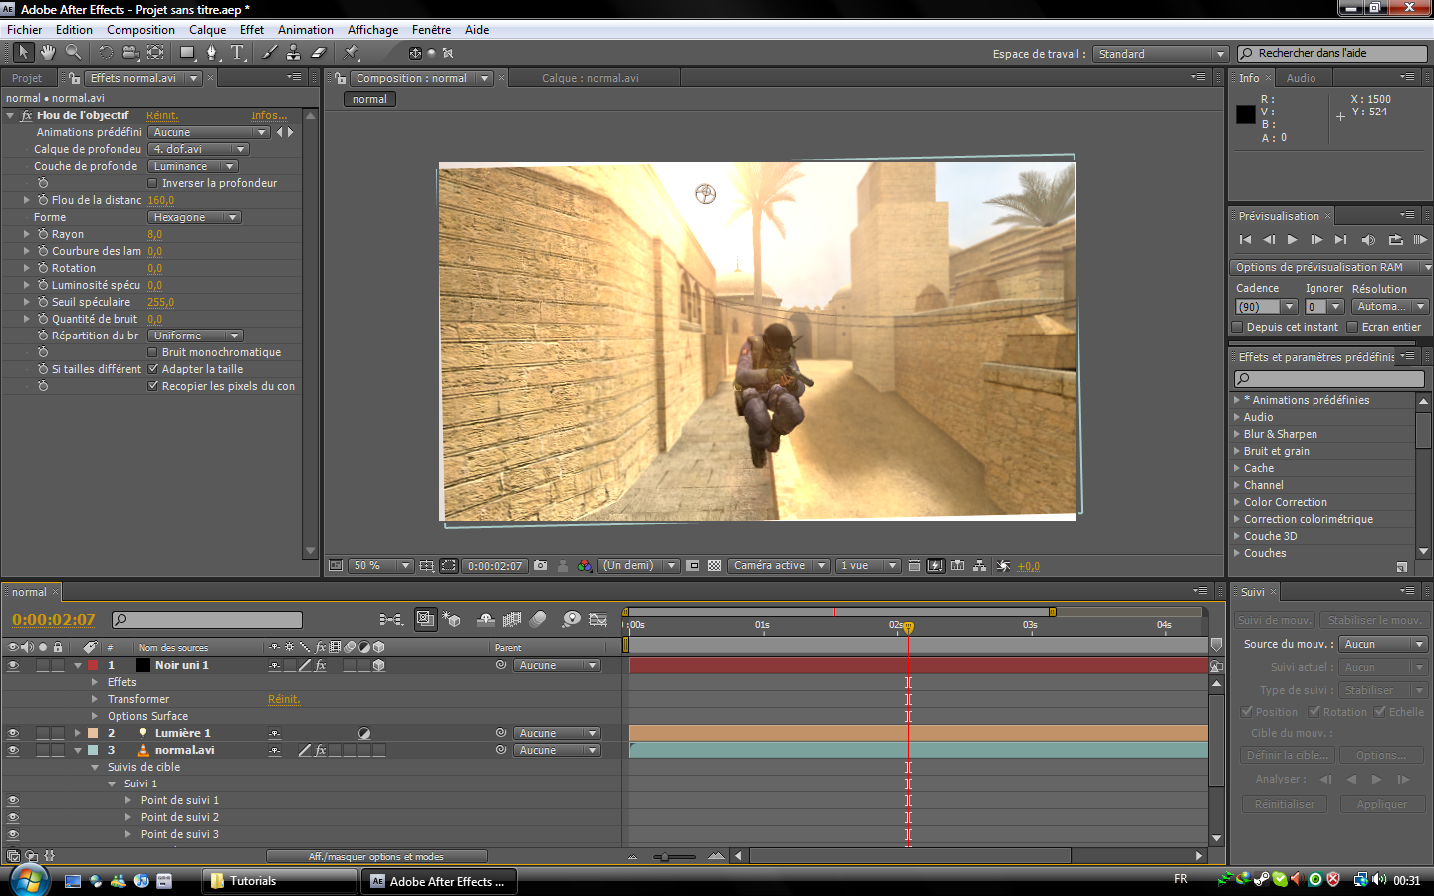This screenshot has width=1434, height=896.
Task: Click the Infos... link
Action: (269, 115)
